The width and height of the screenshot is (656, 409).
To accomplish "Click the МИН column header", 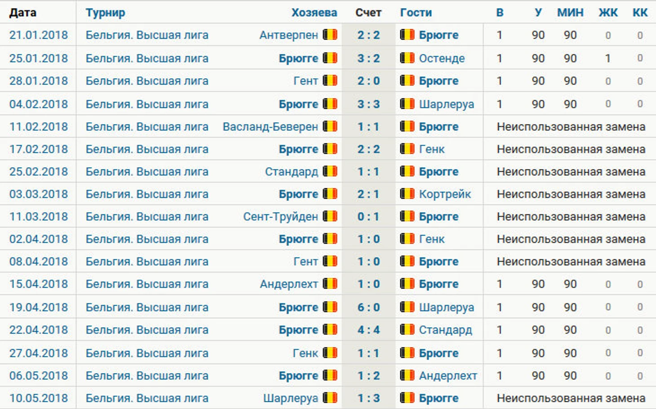I will 570,13.
